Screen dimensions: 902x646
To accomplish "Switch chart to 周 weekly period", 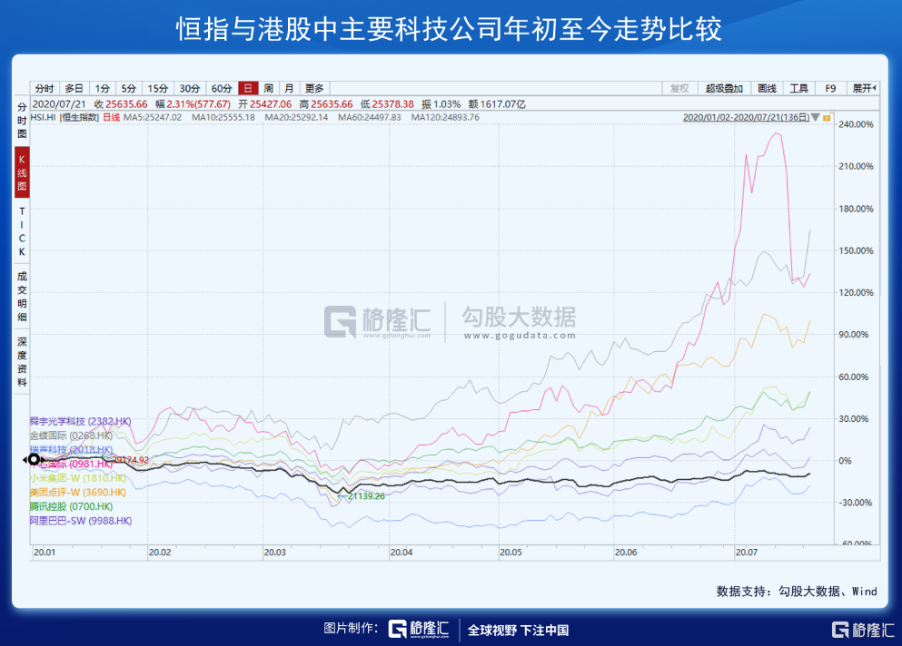I will coord(269,89).
